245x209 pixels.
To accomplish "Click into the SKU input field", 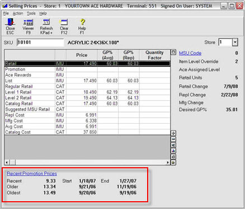I will [40, 42].
